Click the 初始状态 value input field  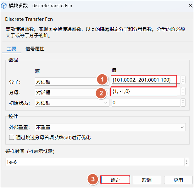[146, 103]
